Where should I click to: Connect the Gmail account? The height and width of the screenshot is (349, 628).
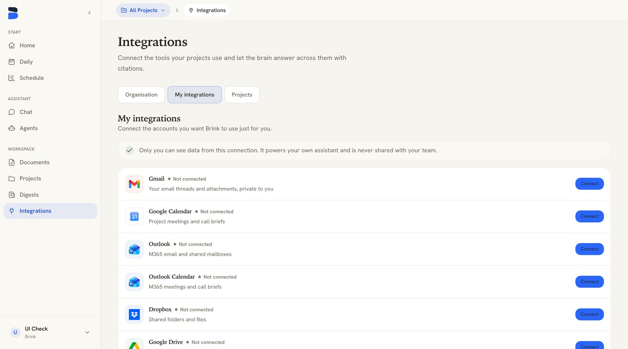coord(590,184)
